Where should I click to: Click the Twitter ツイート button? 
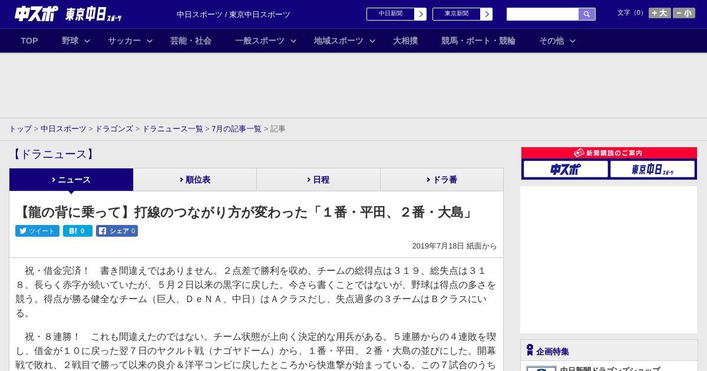(37, 231)
